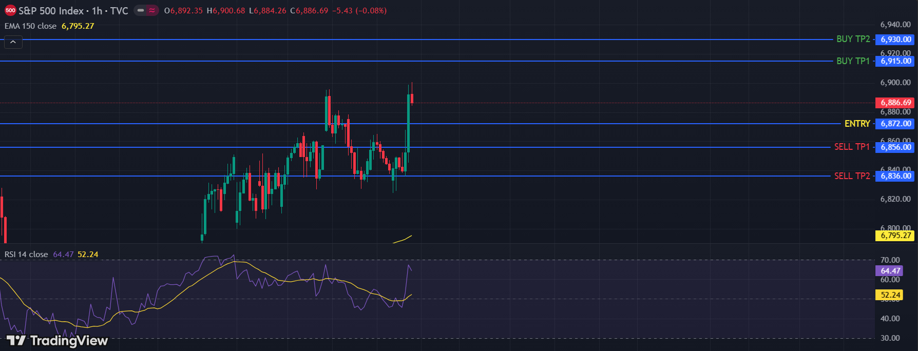
Task: Click the yellow 52.24 RSI average tag
Action: pos(890,295)
